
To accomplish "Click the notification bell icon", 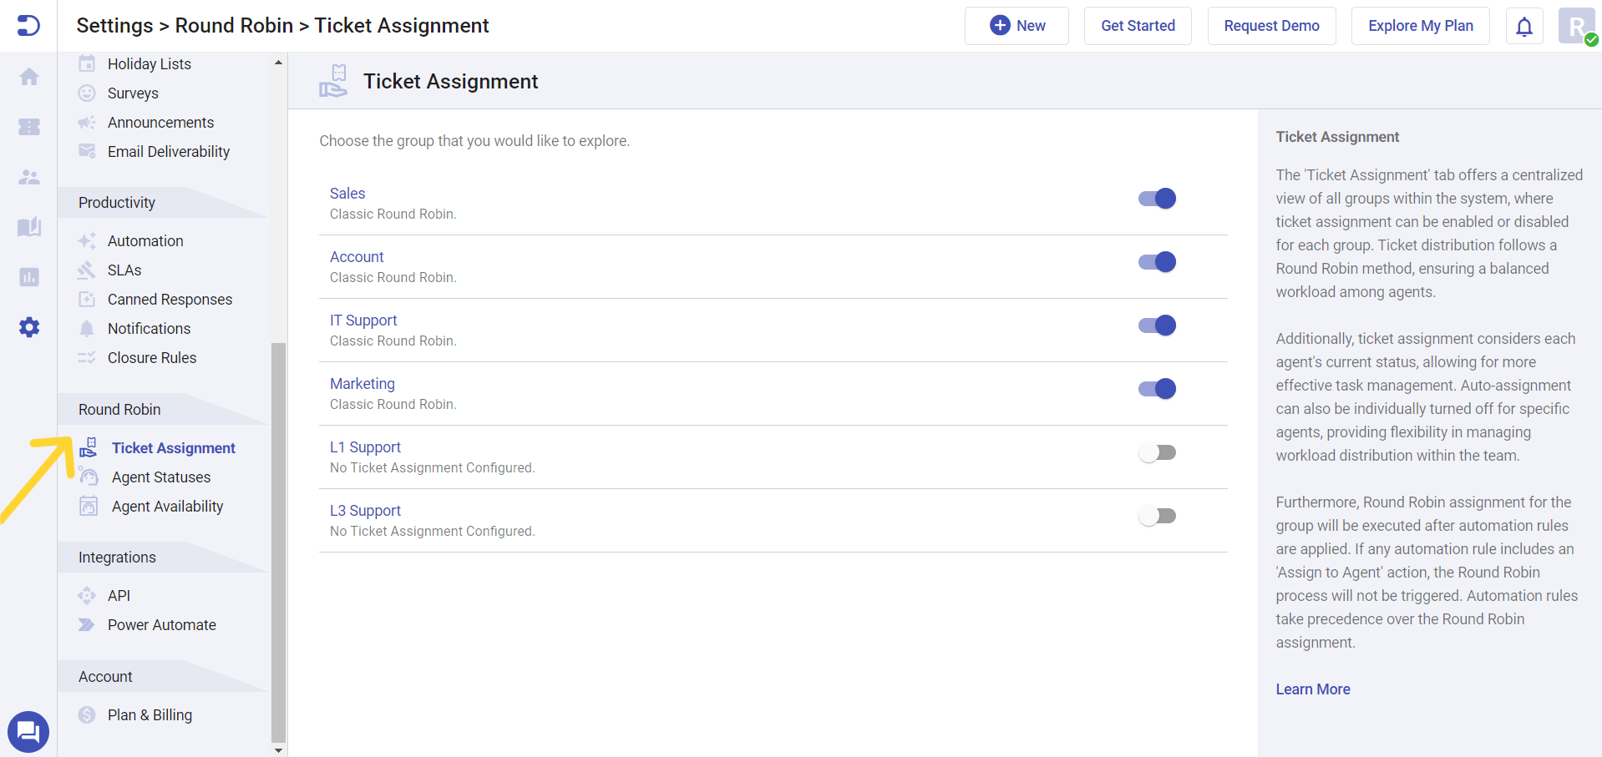I will click(1523, 26).
